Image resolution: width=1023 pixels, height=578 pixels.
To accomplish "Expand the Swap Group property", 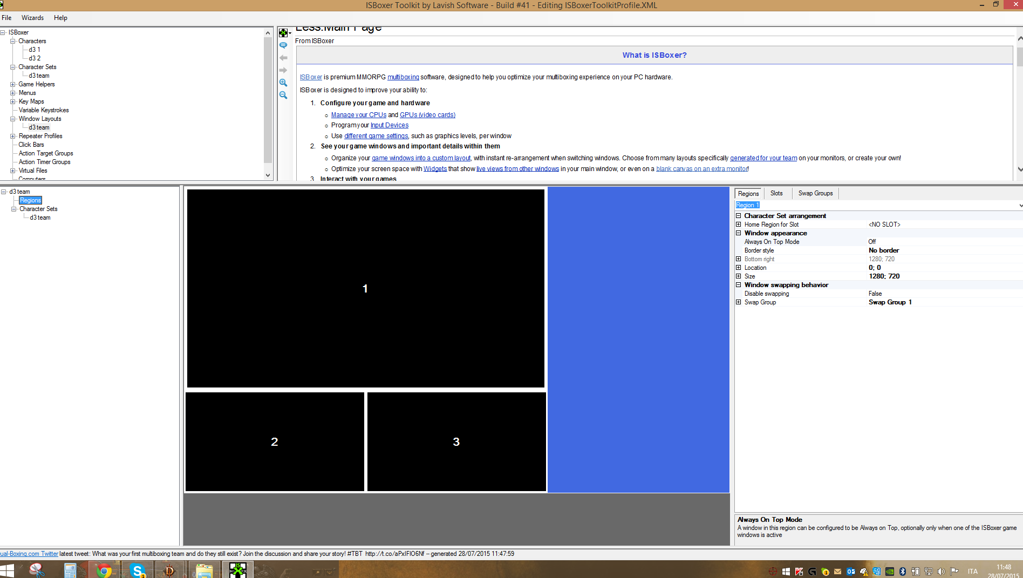I will click(739, 302).
